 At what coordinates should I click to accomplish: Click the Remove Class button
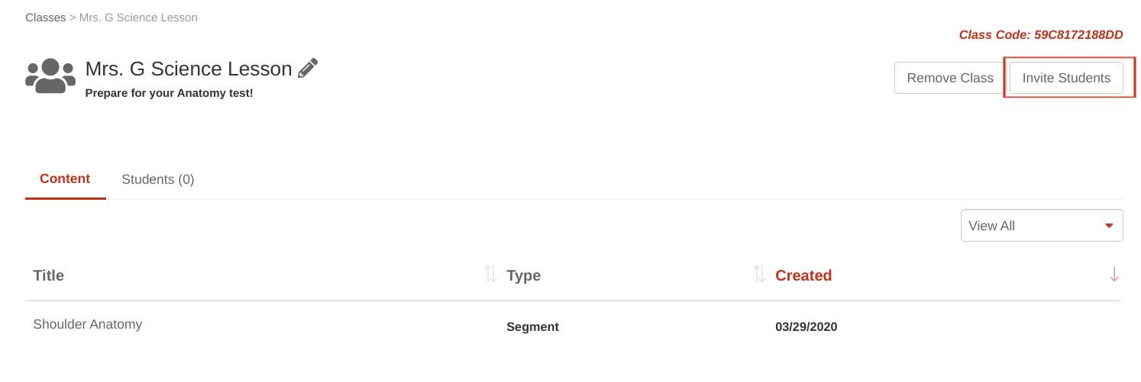pos(950,78)
